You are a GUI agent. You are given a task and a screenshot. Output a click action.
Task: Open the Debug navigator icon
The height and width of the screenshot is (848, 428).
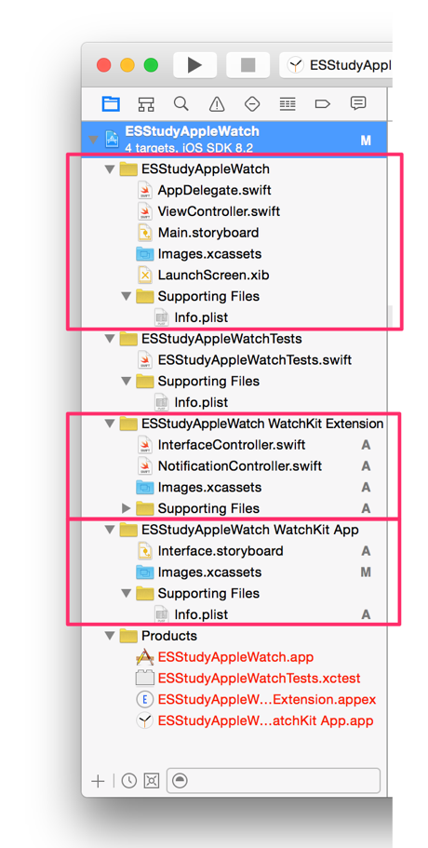click(287, 103)
